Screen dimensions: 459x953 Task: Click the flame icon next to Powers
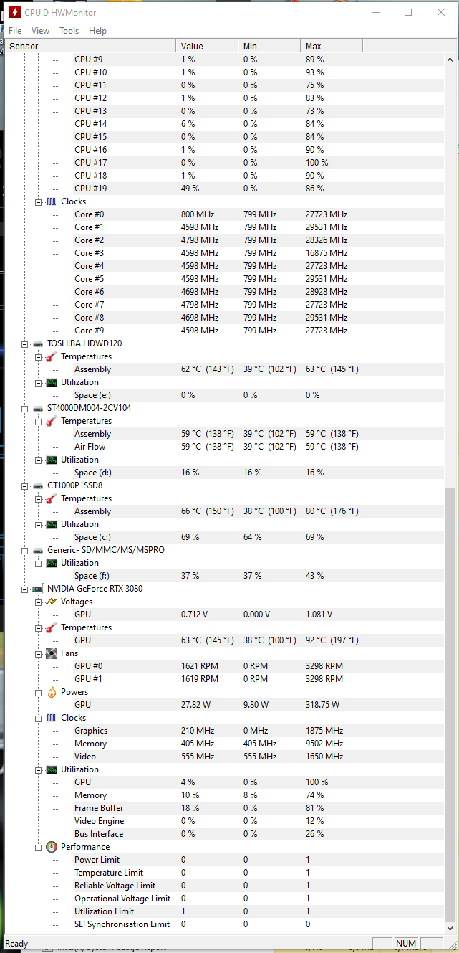[x=52, y=692]
